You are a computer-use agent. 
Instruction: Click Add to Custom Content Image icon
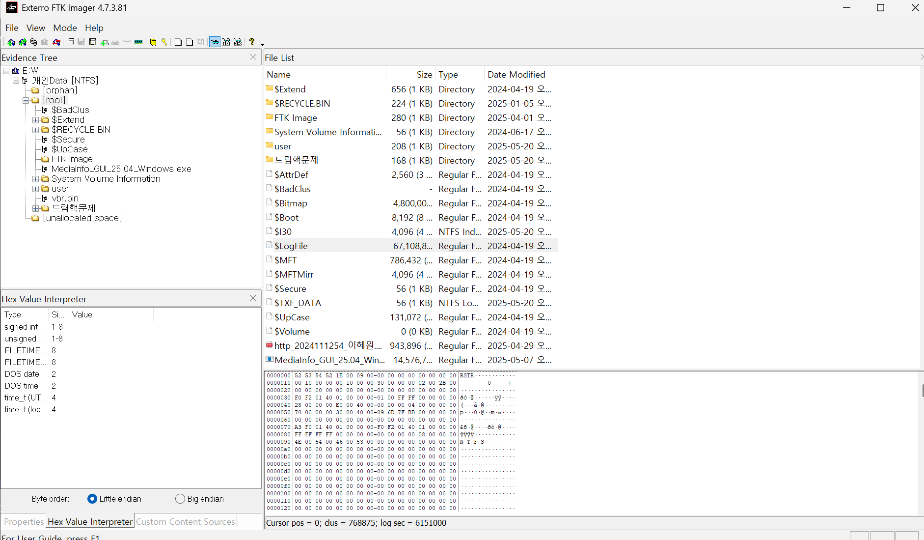click(x=104, y=42)
